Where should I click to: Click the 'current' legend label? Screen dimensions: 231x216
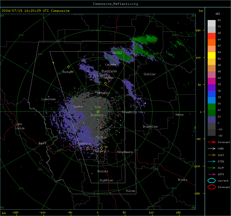tap(223, 181)
